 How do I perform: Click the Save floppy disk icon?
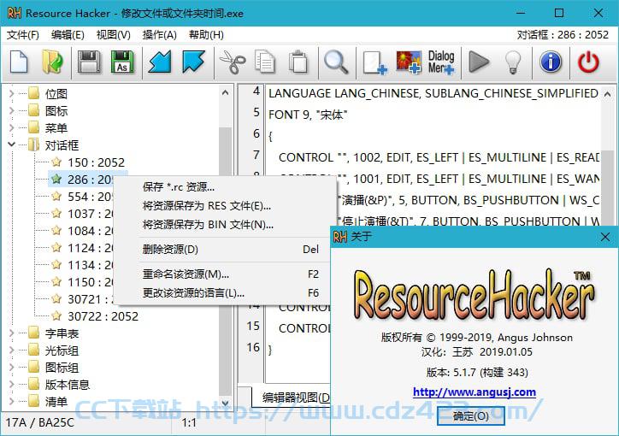(88, 62)
